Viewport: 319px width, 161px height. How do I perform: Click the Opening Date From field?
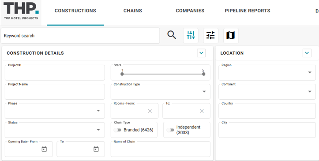coord(29,149)
